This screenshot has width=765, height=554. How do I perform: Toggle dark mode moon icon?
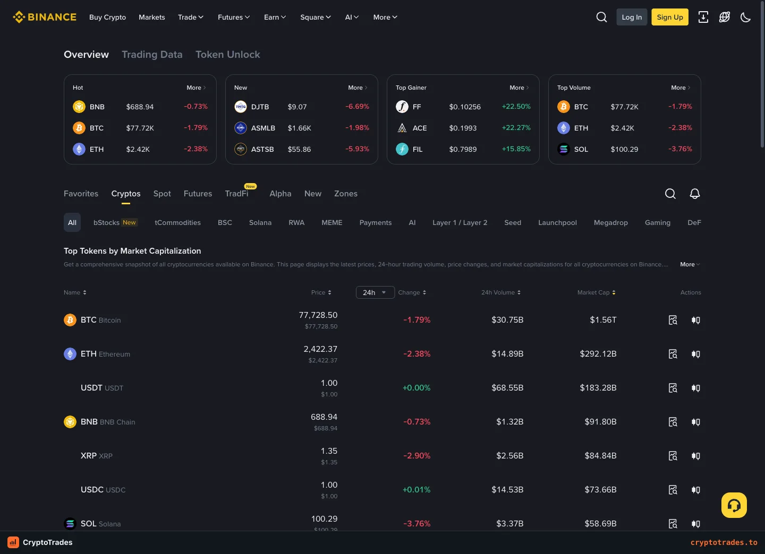click(x=745, y=17)
